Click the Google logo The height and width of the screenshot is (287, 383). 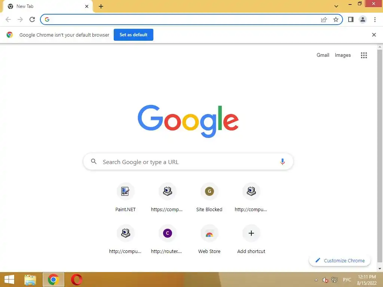pos(188,121)
